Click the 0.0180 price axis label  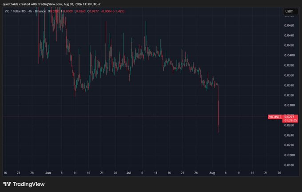[289, 165]
